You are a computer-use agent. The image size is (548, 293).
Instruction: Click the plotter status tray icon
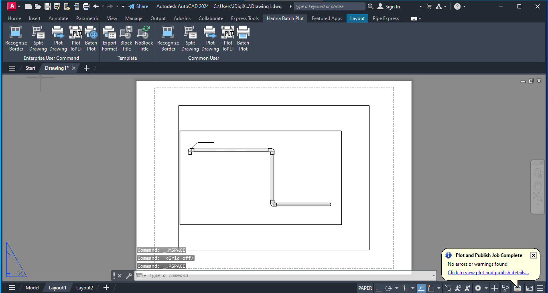click(x=518, y=288)
